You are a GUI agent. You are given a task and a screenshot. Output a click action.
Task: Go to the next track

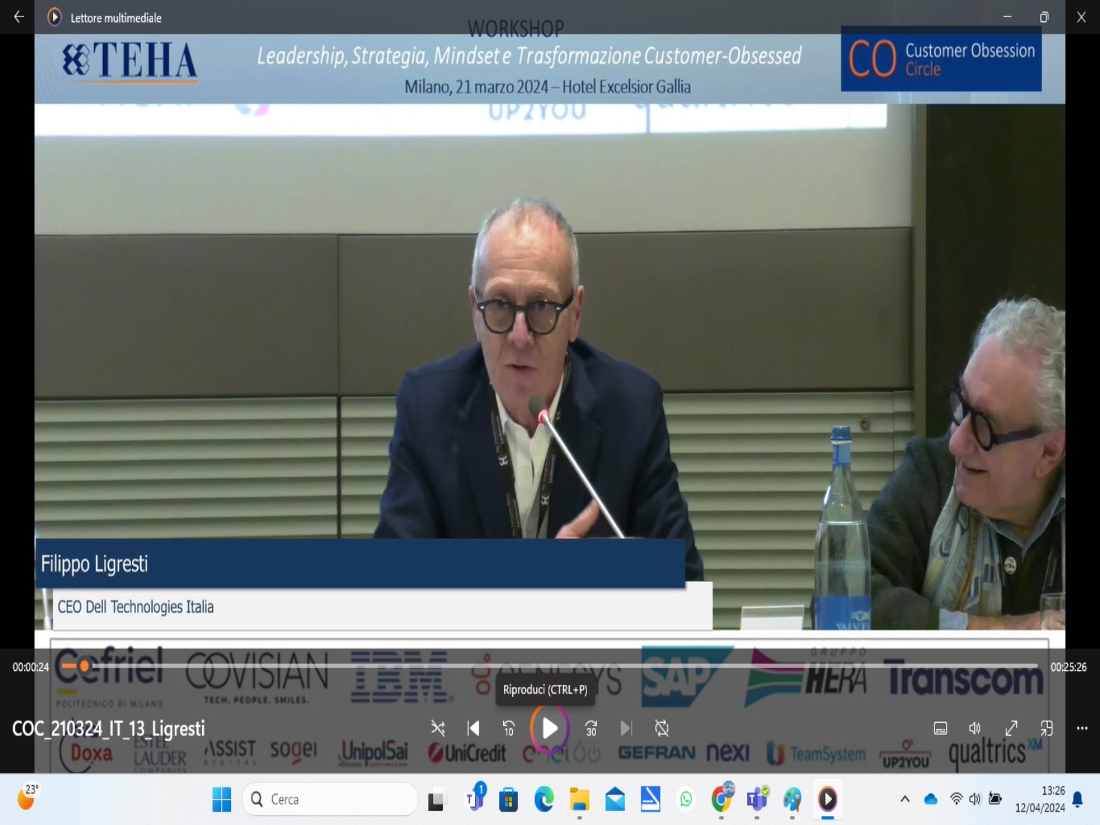click(x=626, y=728)
